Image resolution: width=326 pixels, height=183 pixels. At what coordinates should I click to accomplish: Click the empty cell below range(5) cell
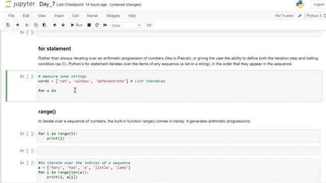point(178,151)
